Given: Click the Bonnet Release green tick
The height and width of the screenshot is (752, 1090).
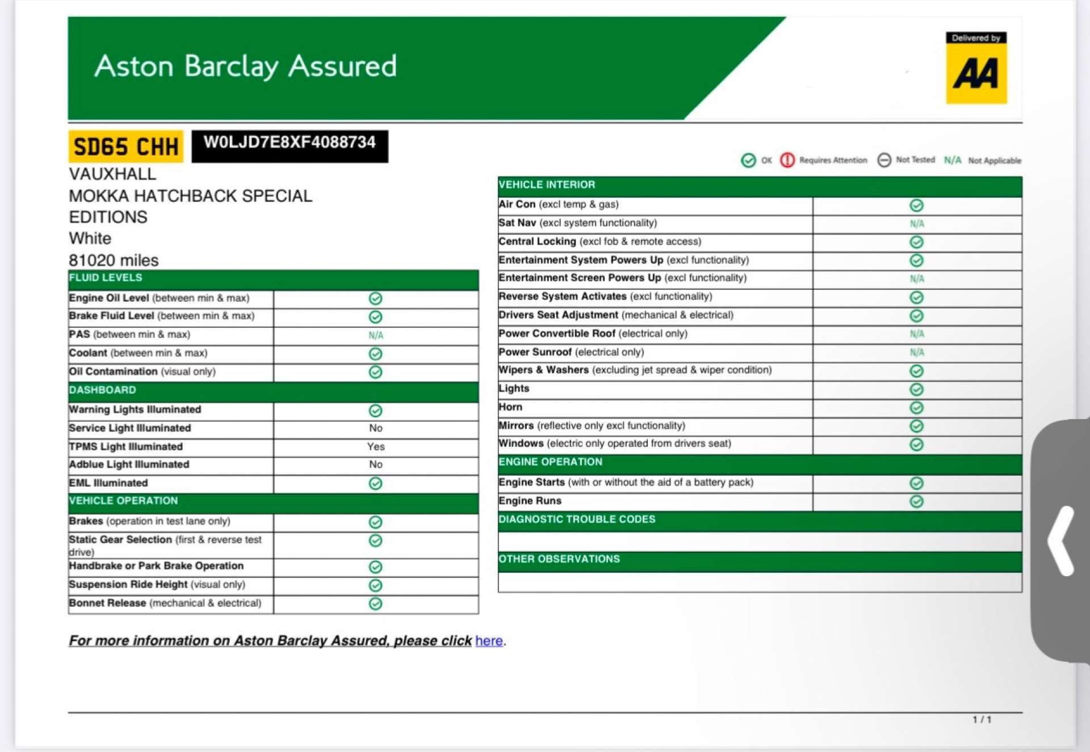Looking at the screenshot, I should pyautogui.click(x=375, y=604).
